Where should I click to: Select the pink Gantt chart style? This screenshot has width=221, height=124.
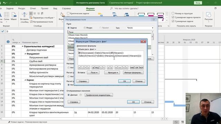click(x=151, y=15)
